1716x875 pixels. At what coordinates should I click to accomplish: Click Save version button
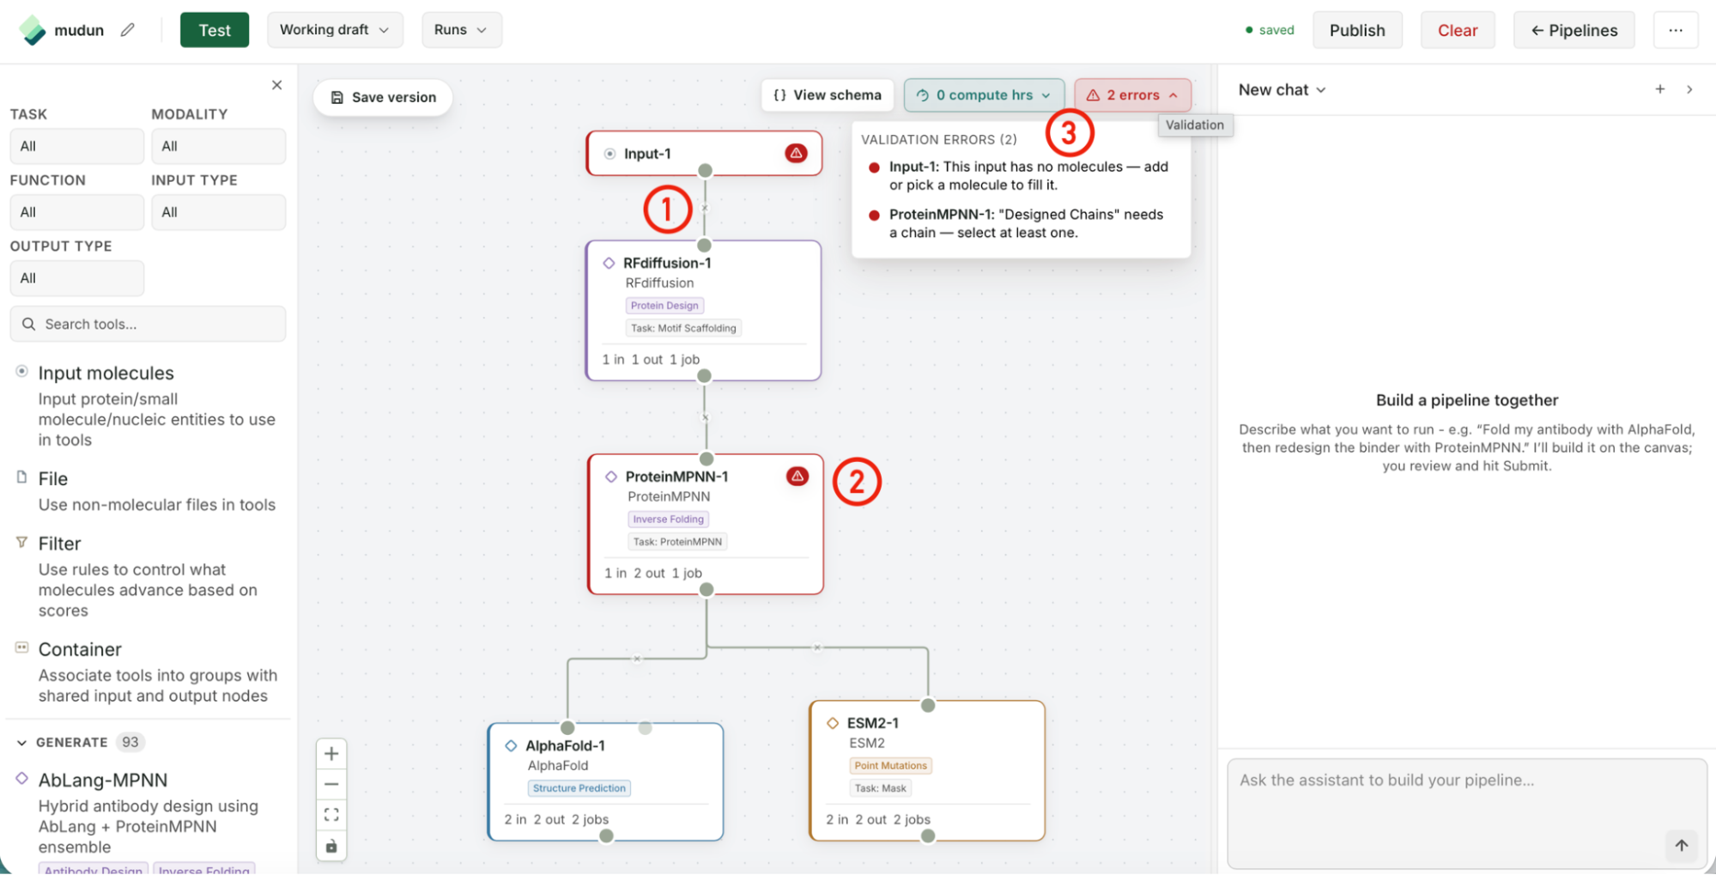pyautogui.click(x=383, y=97)
